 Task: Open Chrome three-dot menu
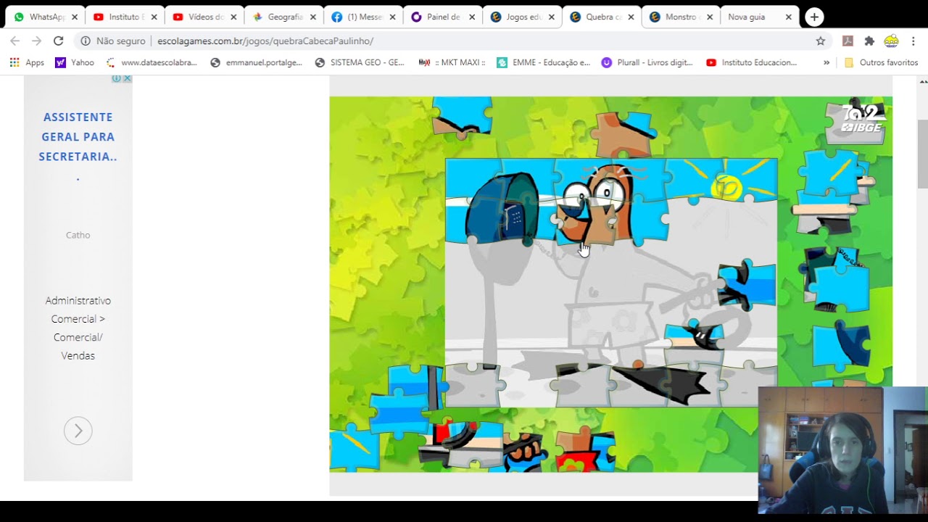(913, 41)
